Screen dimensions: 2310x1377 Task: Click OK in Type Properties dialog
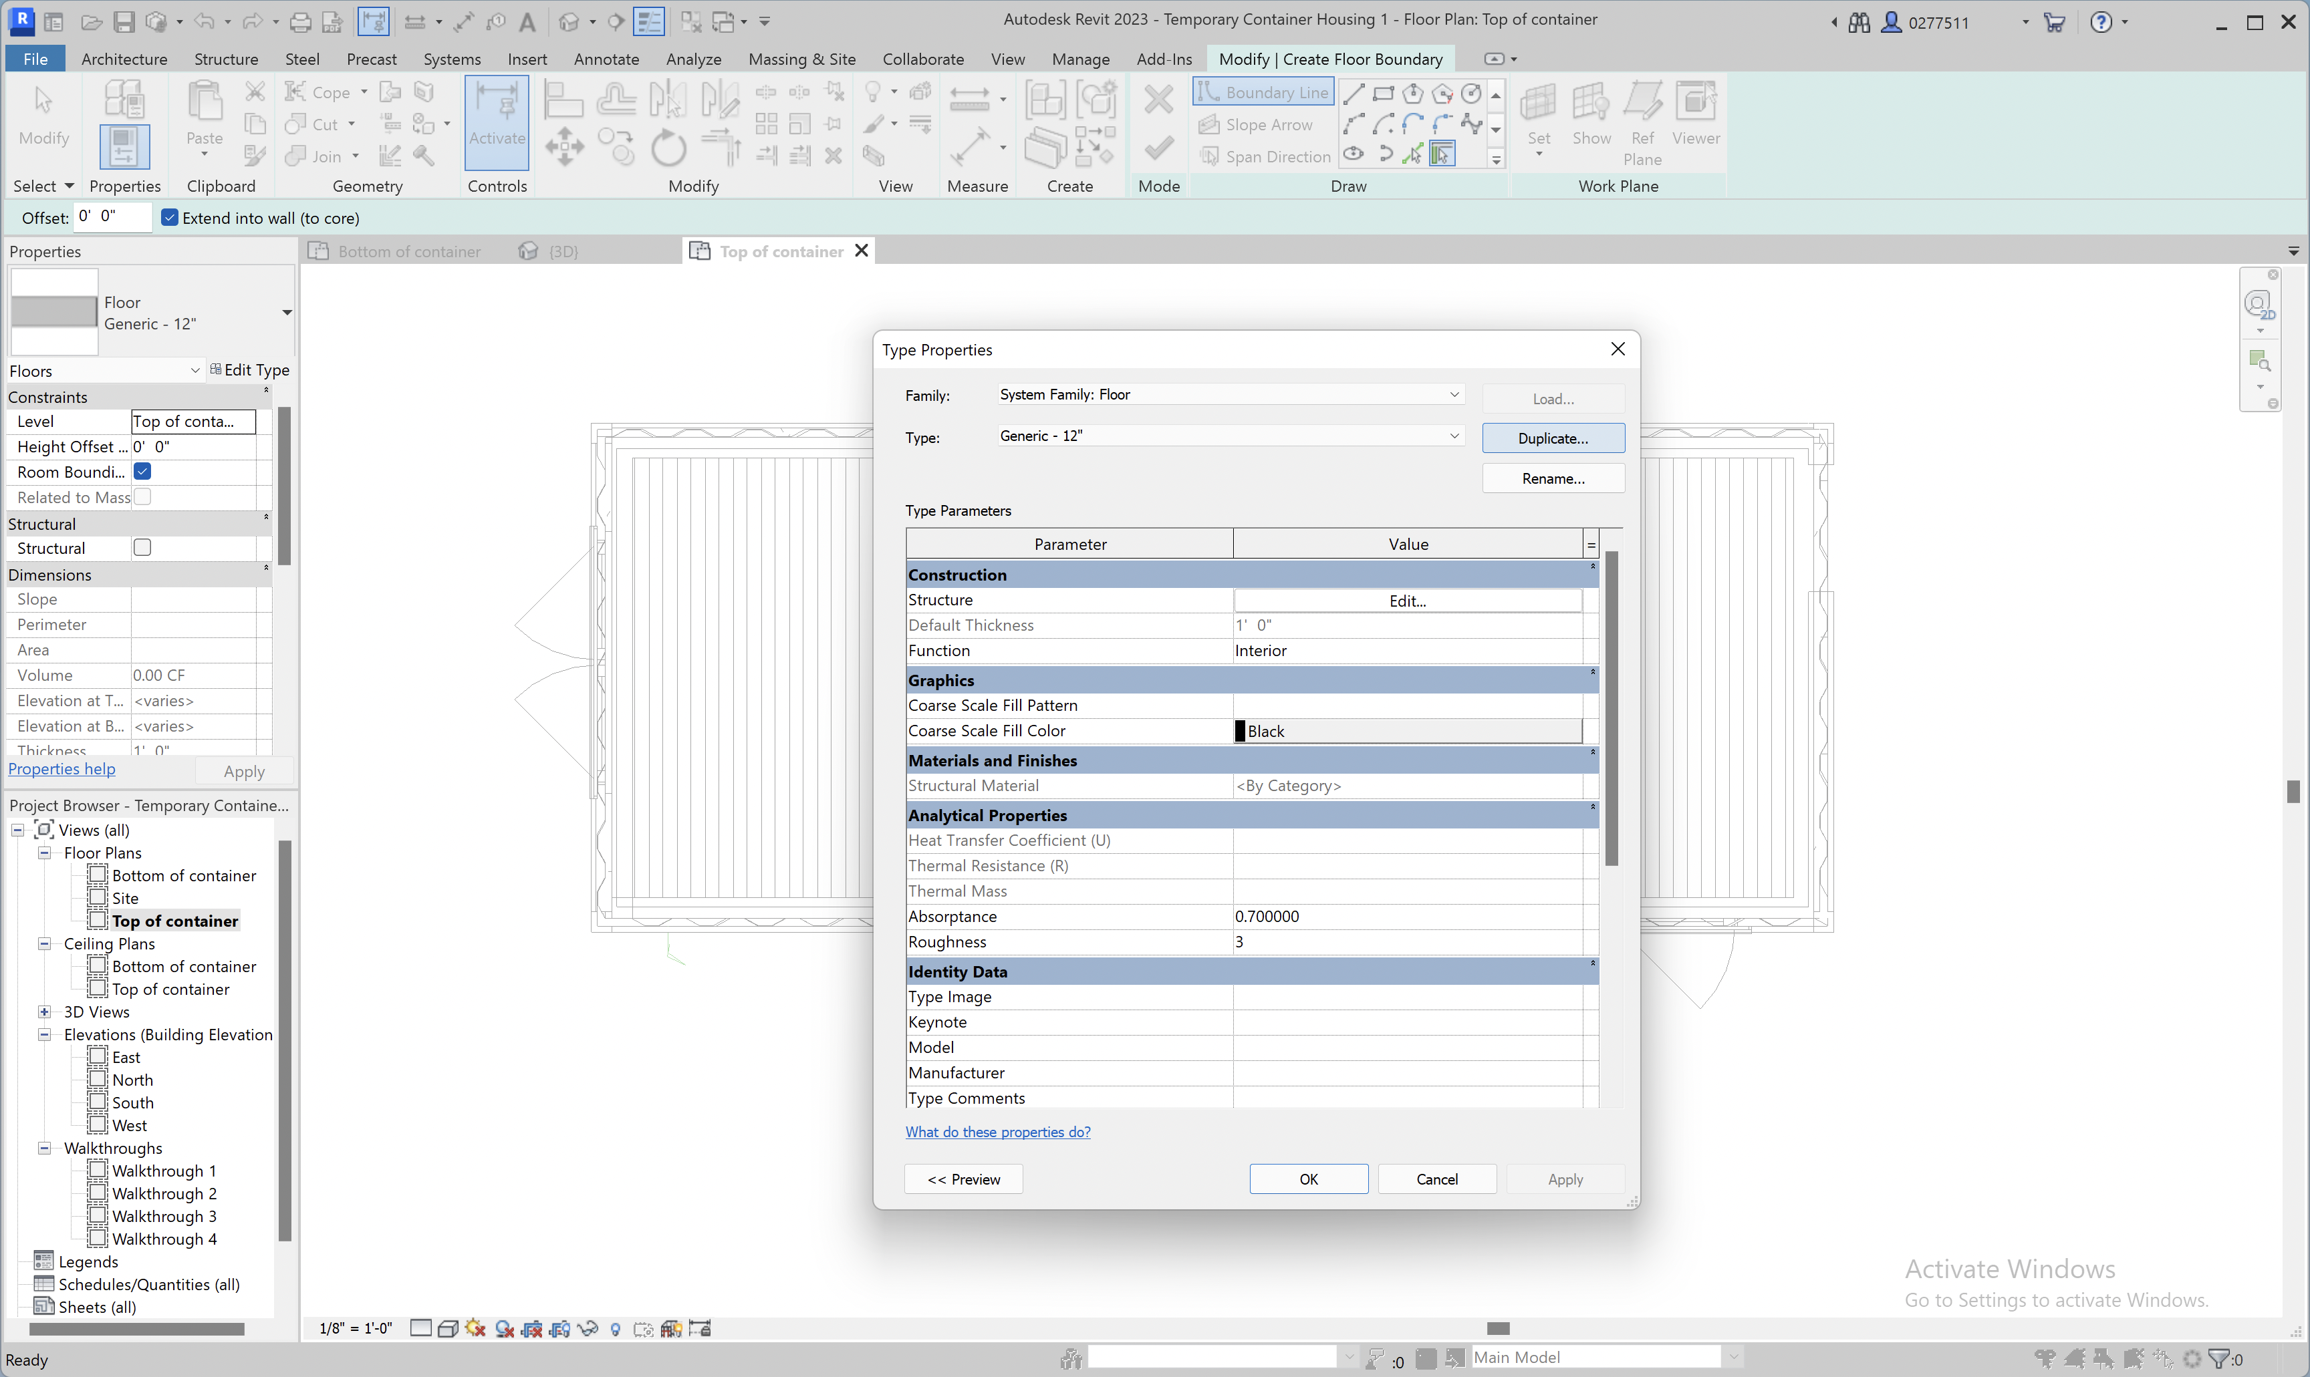pos(1307,1179)
